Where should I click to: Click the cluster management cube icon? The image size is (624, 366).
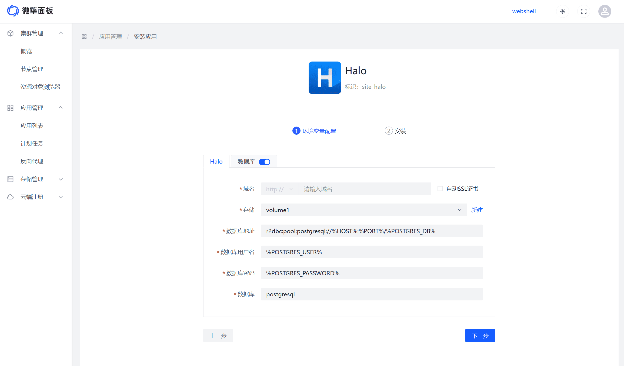(x=11, y=33)
